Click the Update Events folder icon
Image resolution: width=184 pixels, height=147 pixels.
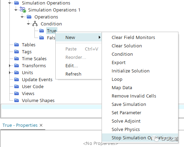(x=17, y=79)
